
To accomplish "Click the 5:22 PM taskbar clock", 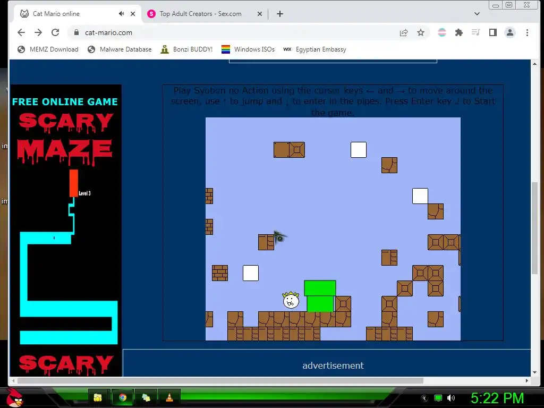I will pos(497,398).
